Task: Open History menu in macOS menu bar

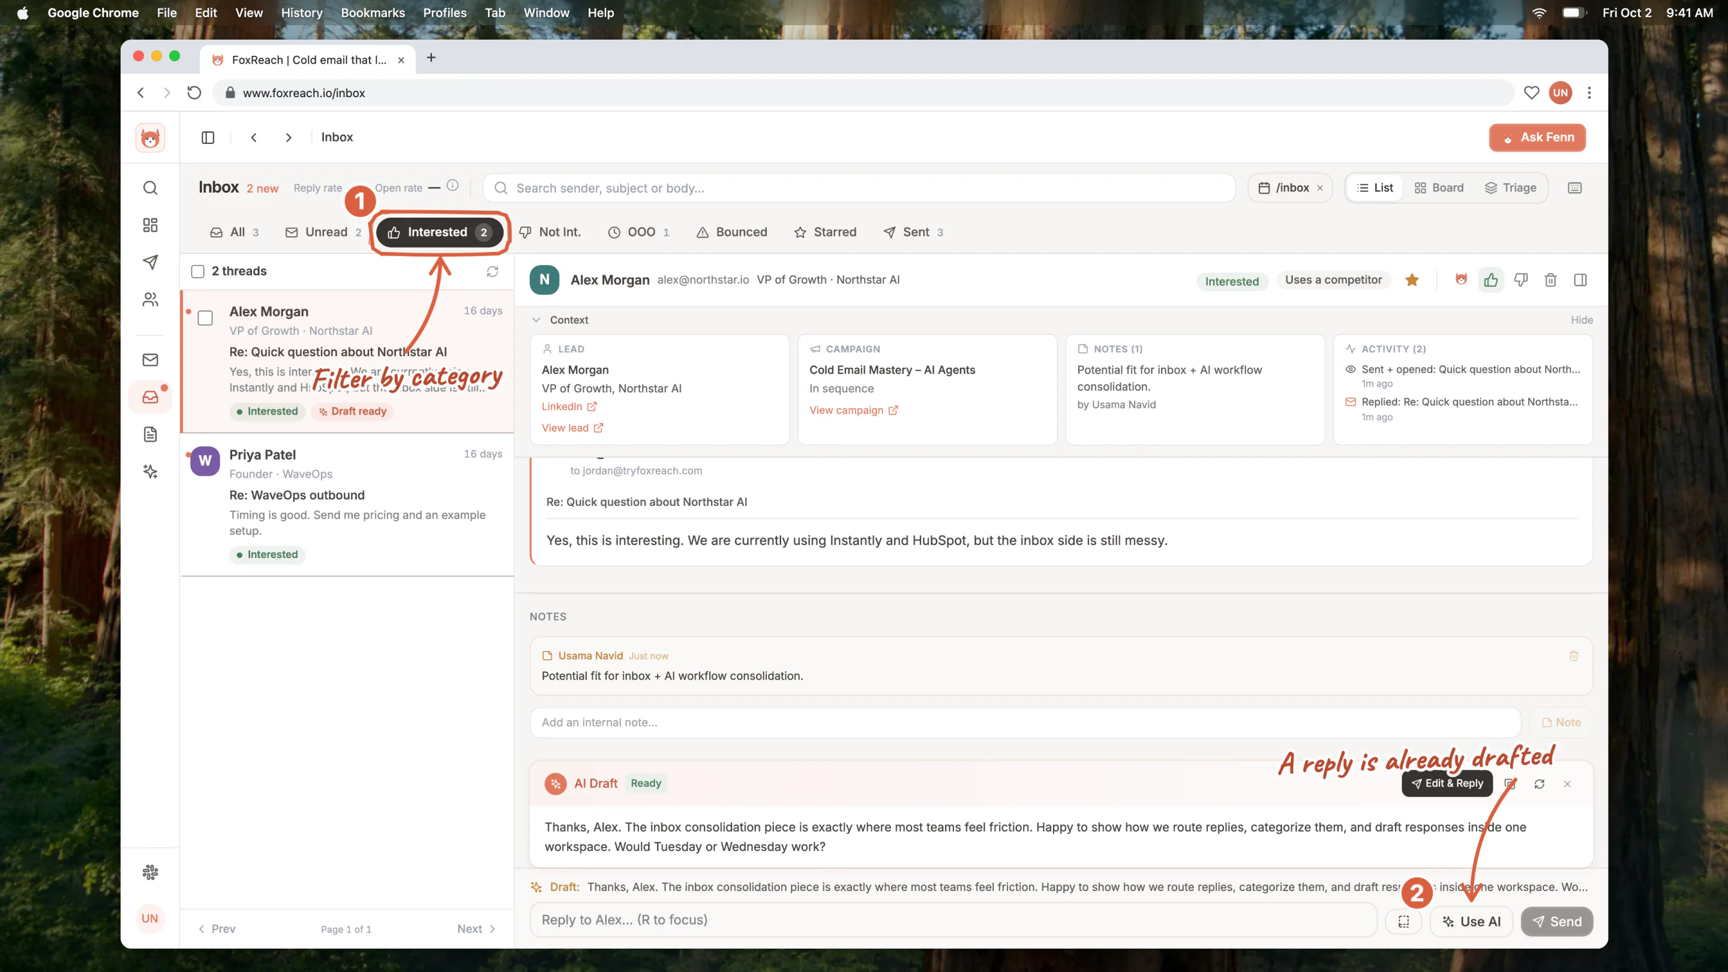Action: pos(302,13)
